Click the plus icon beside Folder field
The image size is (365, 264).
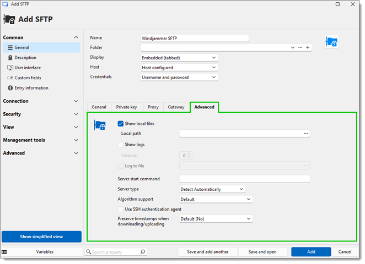coord(308,48)
